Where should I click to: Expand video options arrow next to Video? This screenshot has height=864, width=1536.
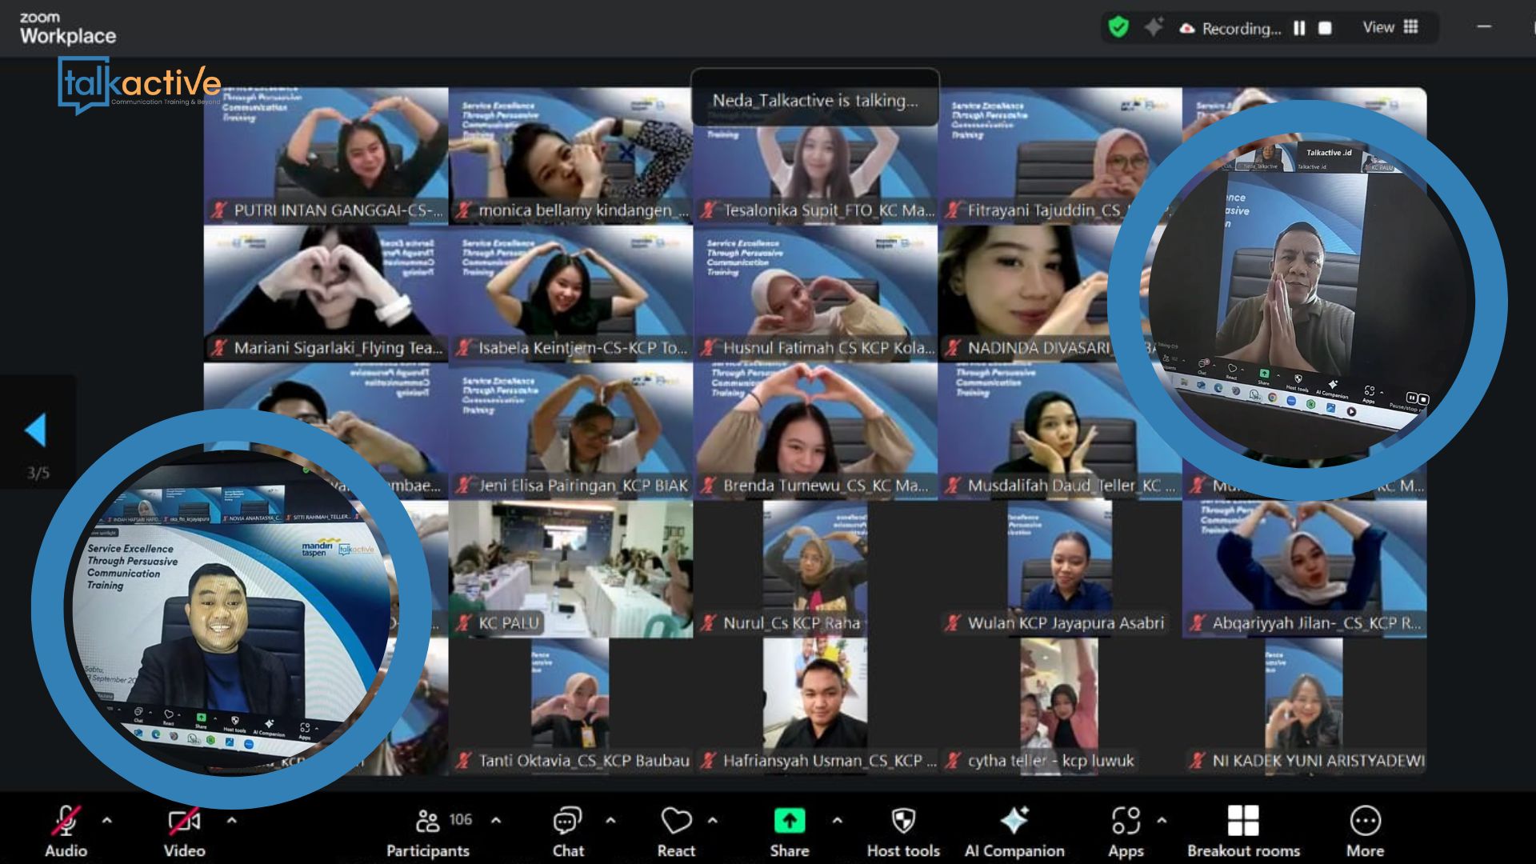coord(231,821)
